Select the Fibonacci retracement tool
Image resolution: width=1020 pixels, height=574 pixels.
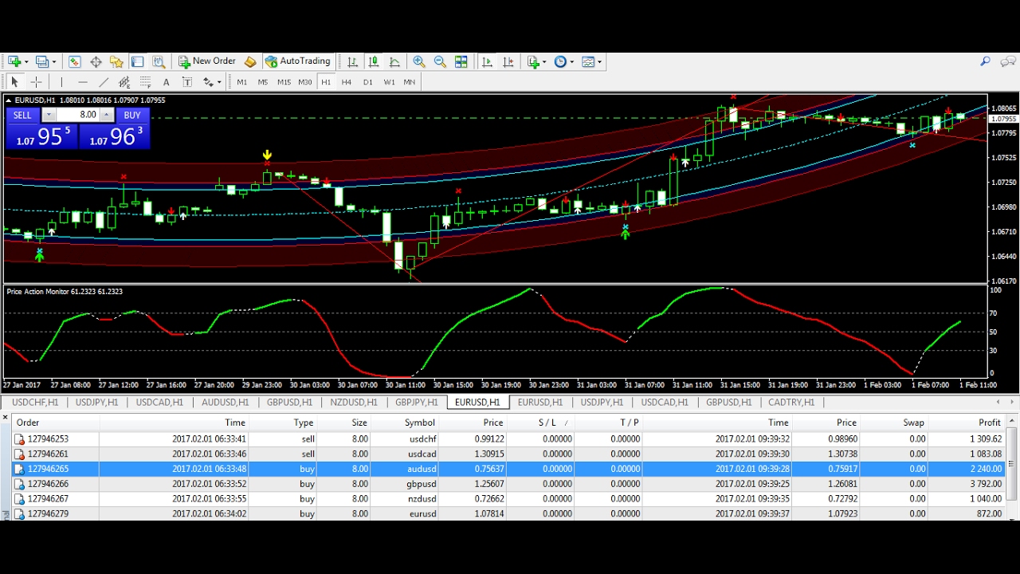[x=145, y=82]
